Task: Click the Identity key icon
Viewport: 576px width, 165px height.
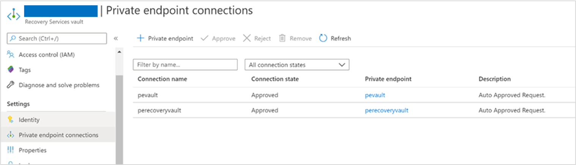Action: (x=11, y=120)
